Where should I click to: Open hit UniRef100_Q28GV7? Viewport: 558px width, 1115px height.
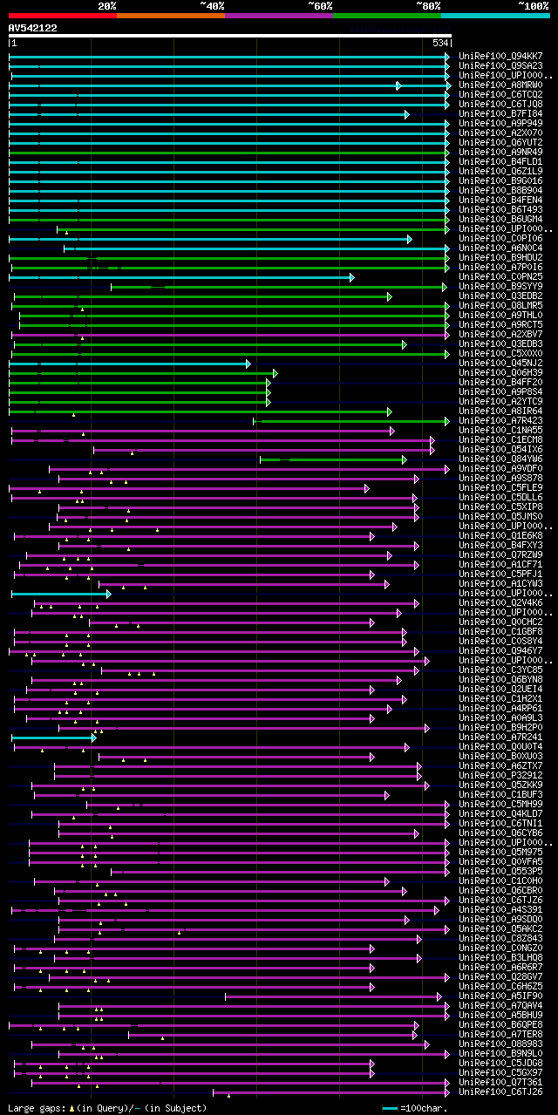click(x=502, y=976)
